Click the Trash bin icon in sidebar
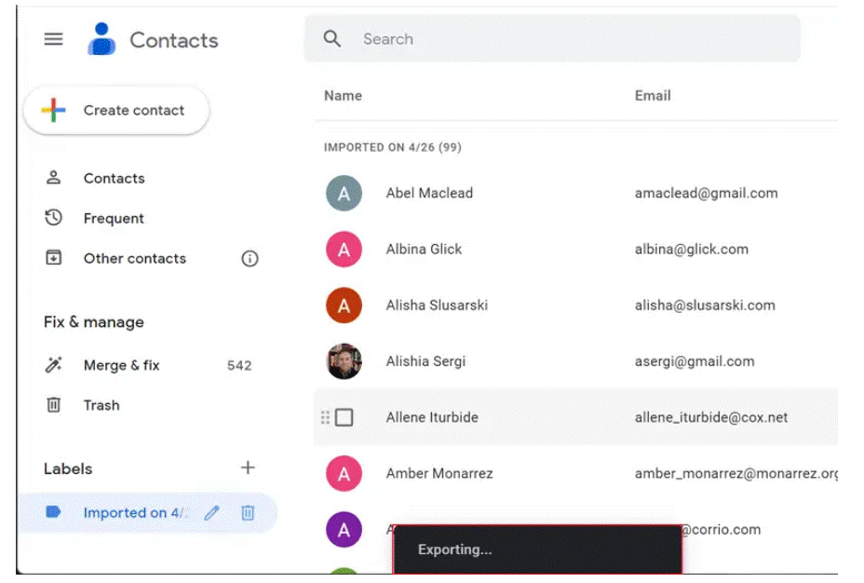This screenshot has width=864, height=583. pyautogui.click(x=53, y=405)
